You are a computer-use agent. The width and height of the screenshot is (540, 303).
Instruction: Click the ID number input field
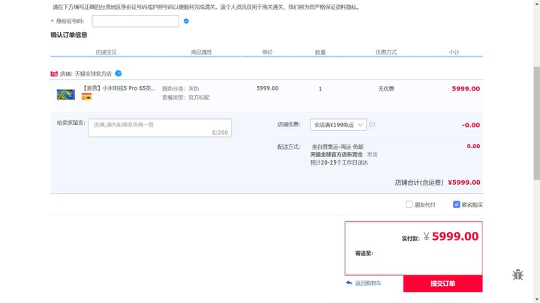tap(135, 21)
